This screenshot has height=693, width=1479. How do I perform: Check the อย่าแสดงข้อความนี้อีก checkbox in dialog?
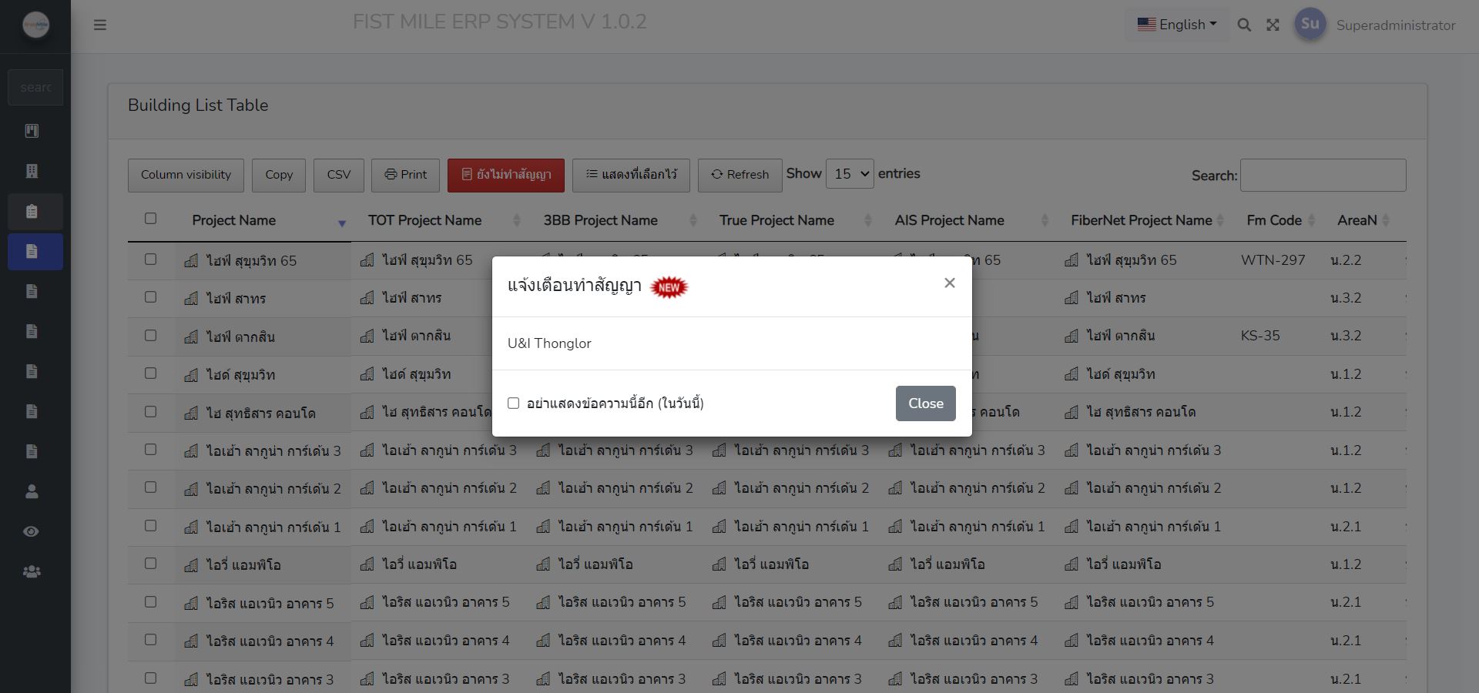[x=513, y=403]
